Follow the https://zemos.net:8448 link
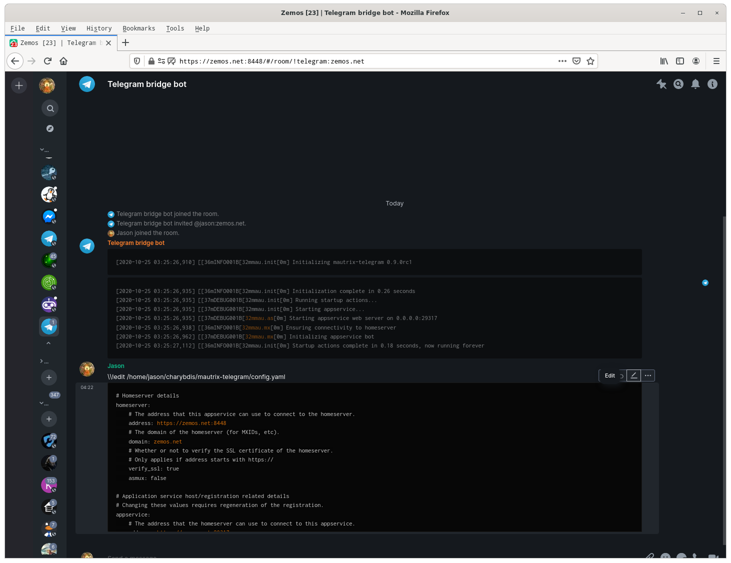 (191, 423)
